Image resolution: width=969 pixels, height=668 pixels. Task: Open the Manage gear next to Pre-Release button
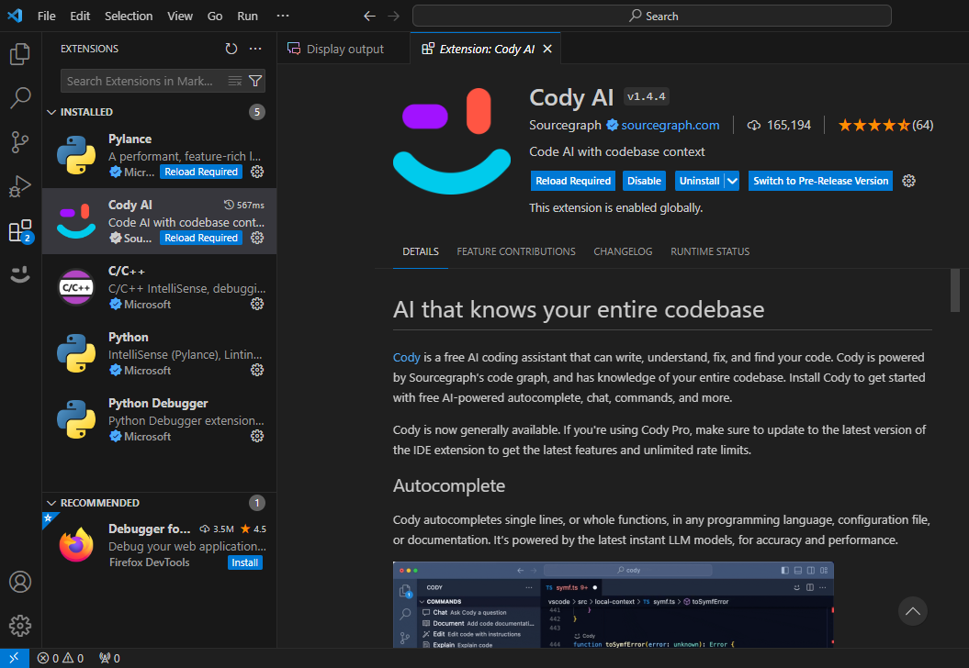(x=908, y=181)
